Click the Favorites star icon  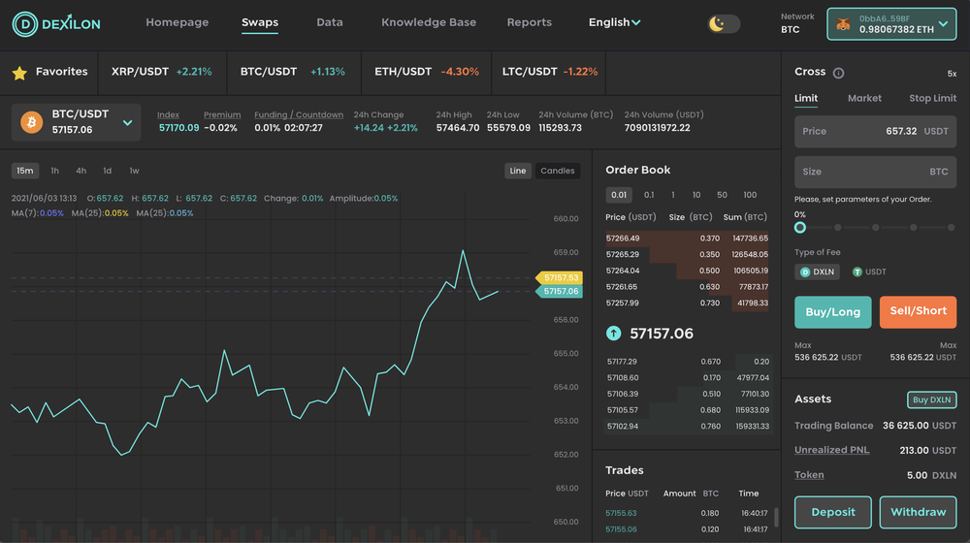pos(19,73)
